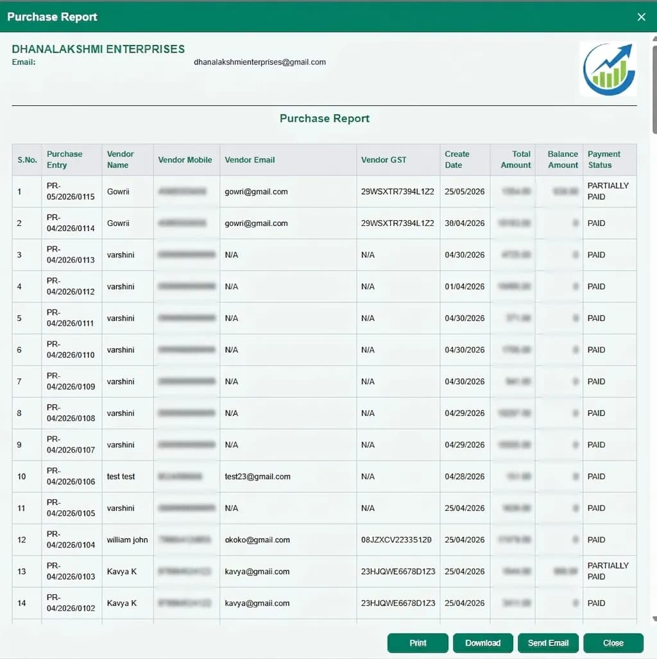Click kavya@gmail.com in row 13
The image size is (657, 659).
click(257, 572)
